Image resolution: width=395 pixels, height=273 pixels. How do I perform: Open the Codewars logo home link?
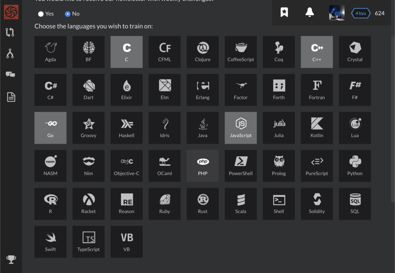pos(11,12)
